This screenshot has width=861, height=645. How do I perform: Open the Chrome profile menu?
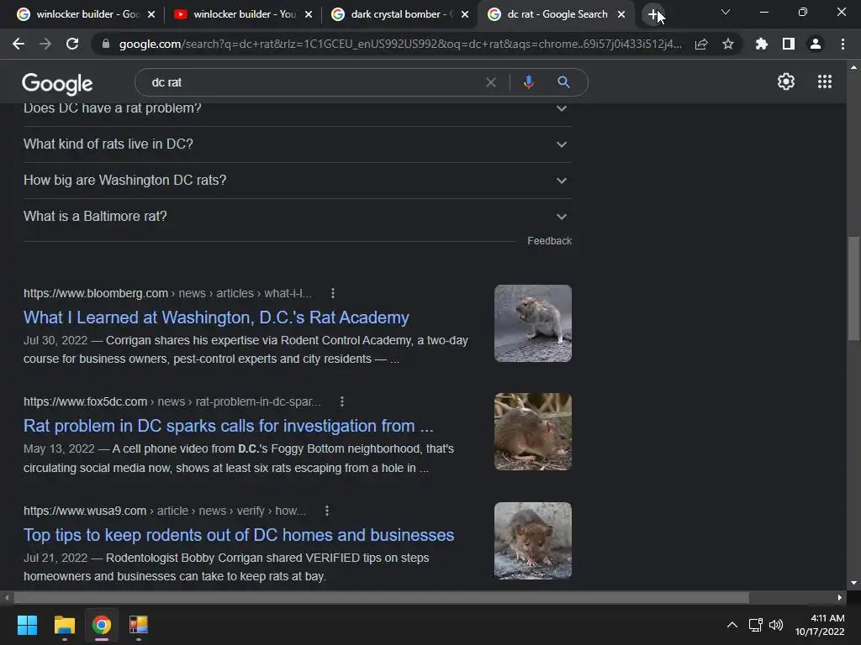pyautogui.click(x=816, y=44)
